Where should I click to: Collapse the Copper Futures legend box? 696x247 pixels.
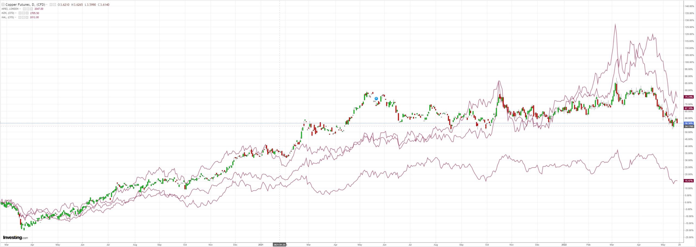(3, 4)
